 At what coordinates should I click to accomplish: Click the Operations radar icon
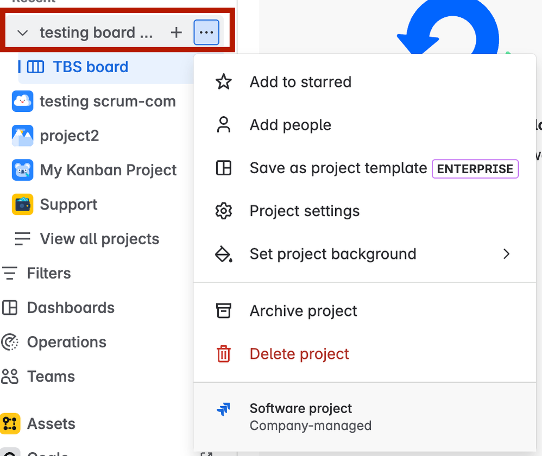point(10,342)
